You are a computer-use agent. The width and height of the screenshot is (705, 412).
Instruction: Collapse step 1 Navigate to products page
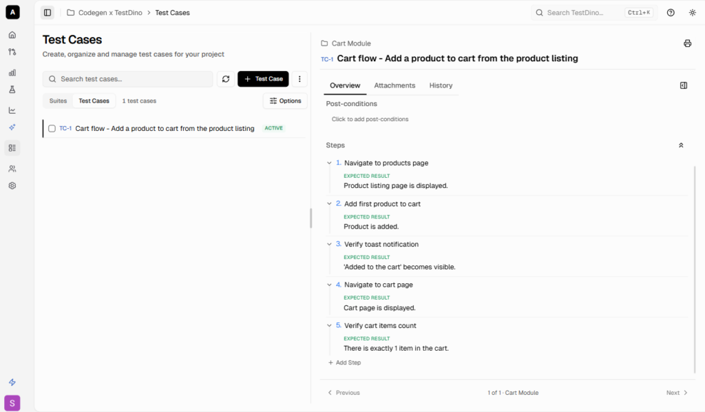click(330, 163)
